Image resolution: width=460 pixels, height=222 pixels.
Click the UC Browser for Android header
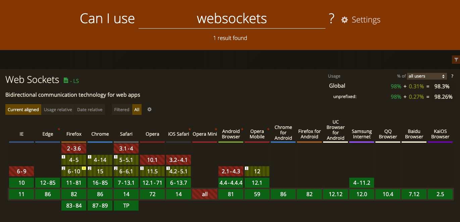click(336, 130)
